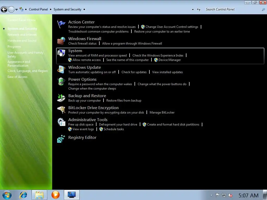Viewport: 267px width, 200px height.
Task: Open the BitLocker Drive Encryption key icon
Action: [x=61, y=110]
